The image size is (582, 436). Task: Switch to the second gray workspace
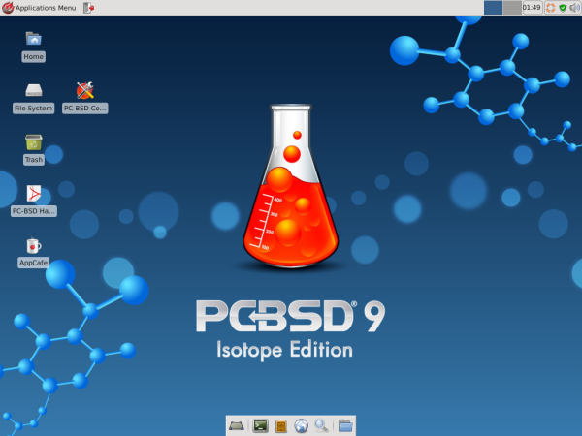tap(512, 8)
